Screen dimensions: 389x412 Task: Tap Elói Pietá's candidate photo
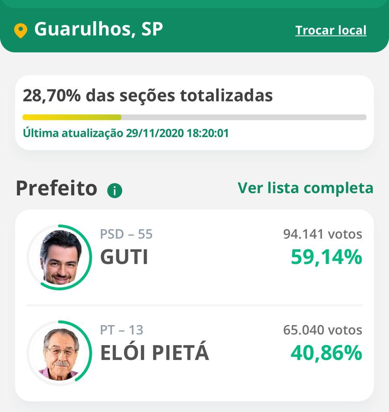60,354
